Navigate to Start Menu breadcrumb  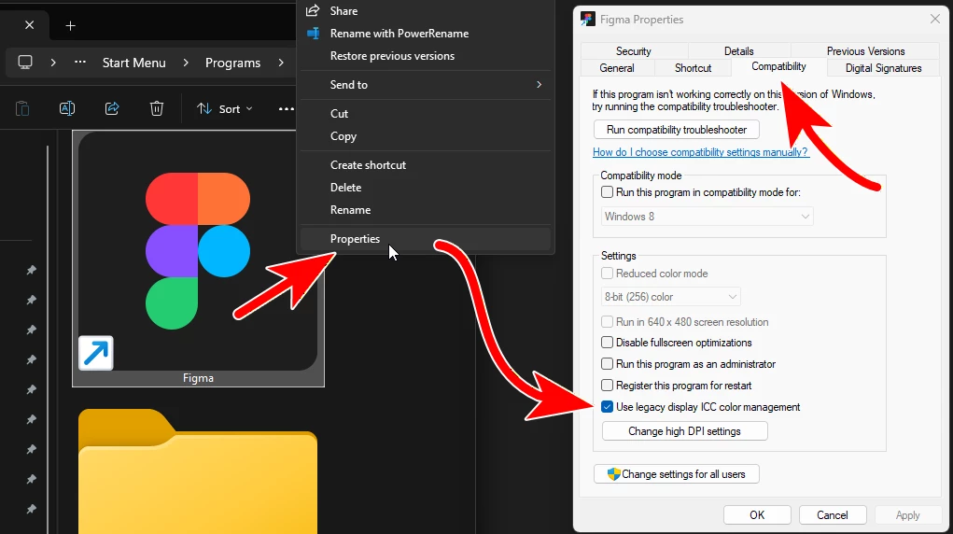pyautogui.click(x=133, y=63)
